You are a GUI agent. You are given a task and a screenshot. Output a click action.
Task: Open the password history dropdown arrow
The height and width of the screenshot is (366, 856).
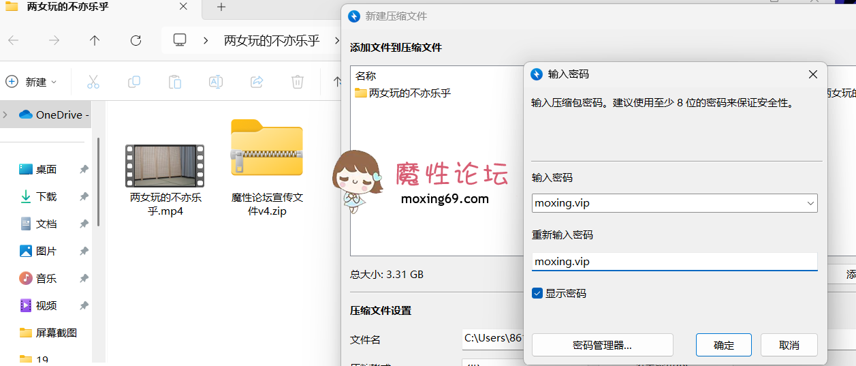pyautogui.click(x=810, y=203)
